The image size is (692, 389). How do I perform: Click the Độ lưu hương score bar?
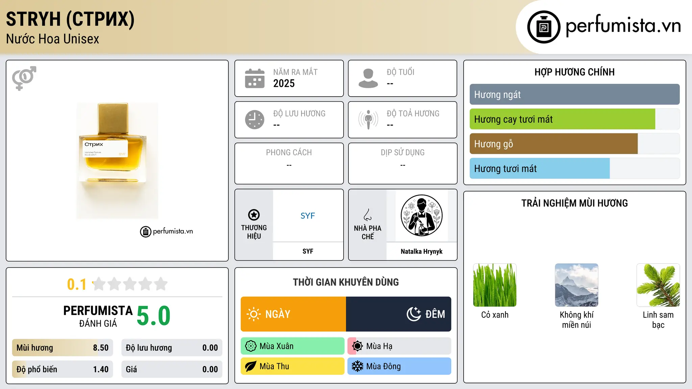point(172,348)
